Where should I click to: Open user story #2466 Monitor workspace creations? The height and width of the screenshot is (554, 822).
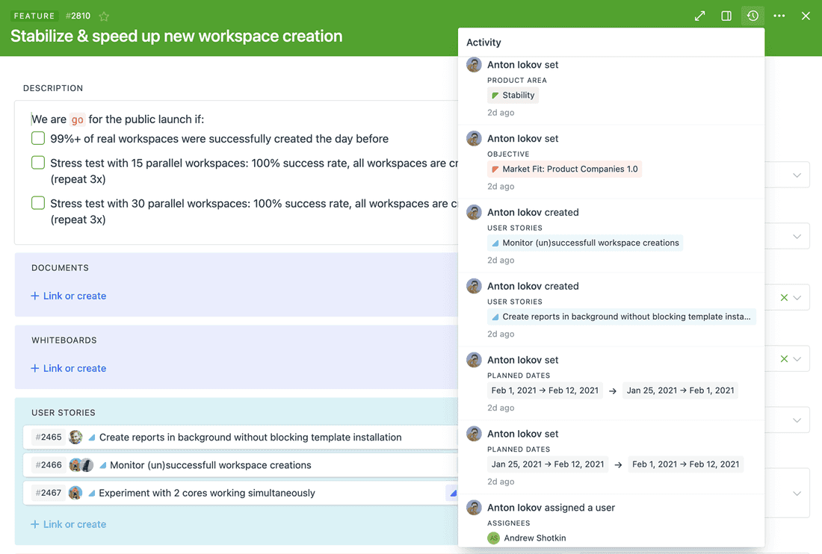[210, 465]
